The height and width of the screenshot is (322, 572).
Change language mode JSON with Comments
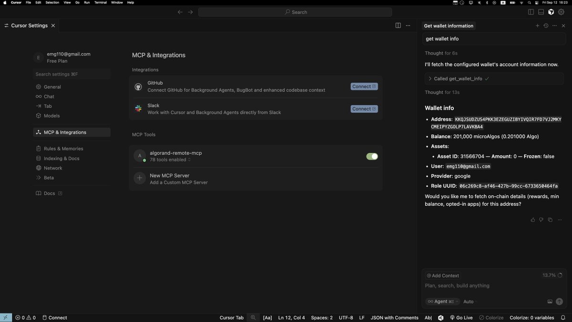pos(395,317)
